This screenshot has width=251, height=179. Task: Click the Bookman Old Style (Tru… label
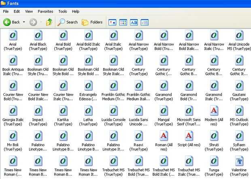[x=38, y=72]
